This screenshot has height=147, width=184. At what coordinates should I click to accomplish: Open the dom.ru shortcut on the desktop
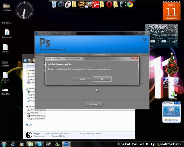166,83
